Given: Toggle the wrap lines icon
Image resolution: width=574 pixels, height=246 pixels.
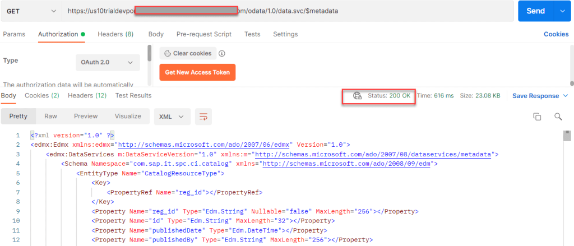Looking at the screenshot, I should (x=203, y=117).
